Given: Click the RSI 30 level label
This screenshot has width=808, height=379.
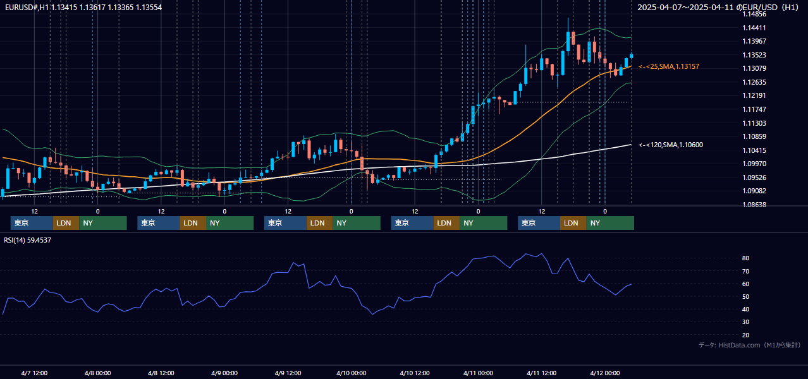Looking at the screenshot, I should (x=746, y=322).
